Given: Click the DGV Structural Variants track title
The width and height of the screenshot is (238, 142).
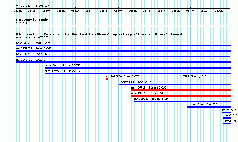Looking at the screenshot, I should [x=99, y=34].
